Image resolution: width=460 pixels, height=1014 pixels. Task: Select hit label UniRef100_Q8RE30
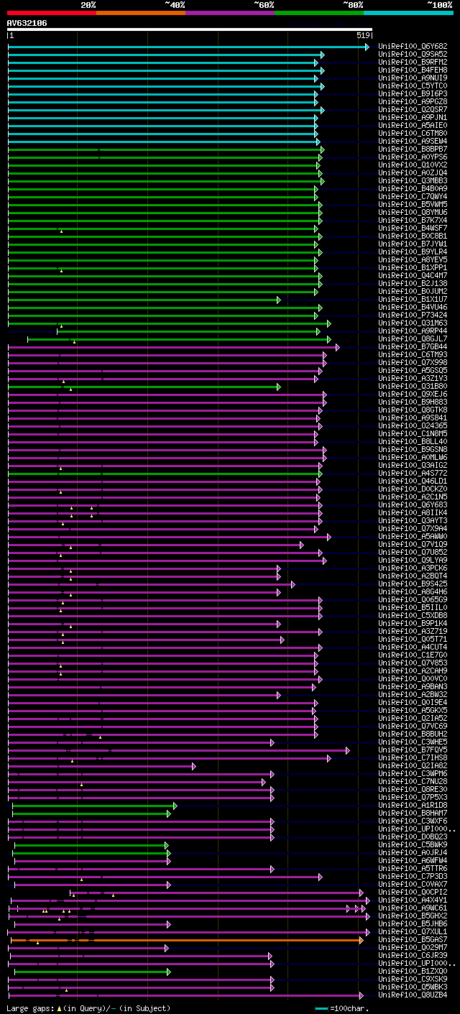point(413,790)
